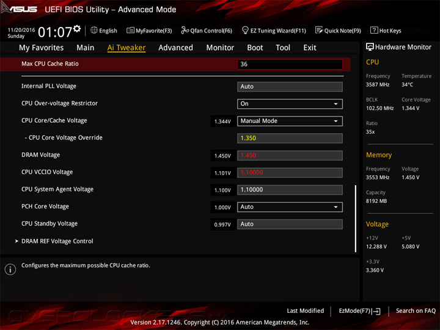Open PCH Core Voltage dropdown
Image resolution: width=440 pixels, height=330 pixels.
click(290, 207)
